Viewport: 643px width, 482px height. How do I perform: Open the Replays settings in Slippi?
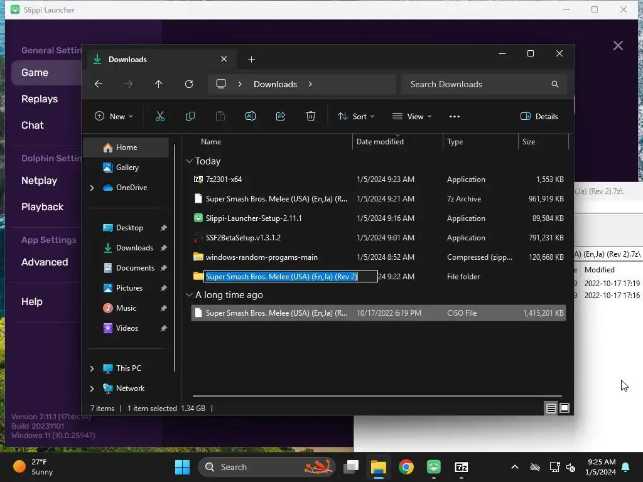pos(40,99)
